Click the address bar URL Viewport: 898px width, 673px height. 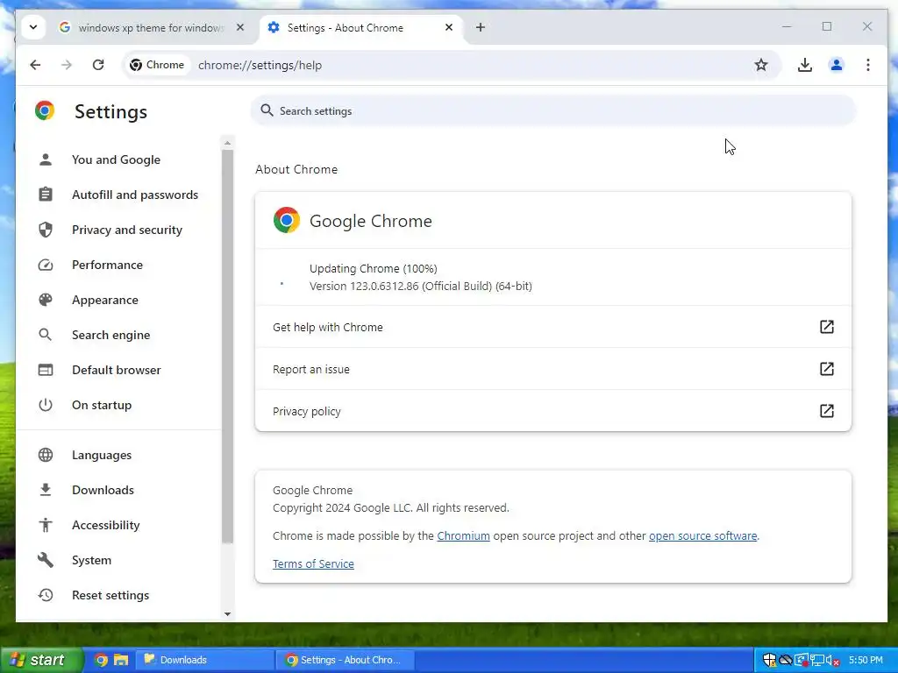point(260,65)
